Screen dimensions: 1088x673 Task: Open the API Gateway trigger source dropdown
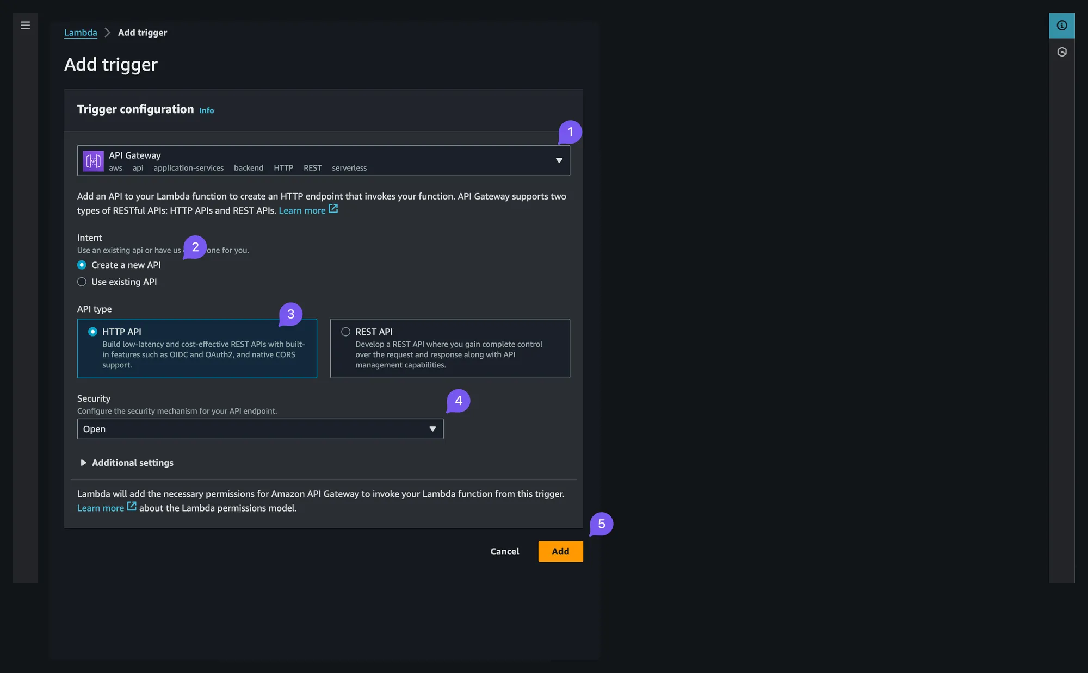coord(324,161)
